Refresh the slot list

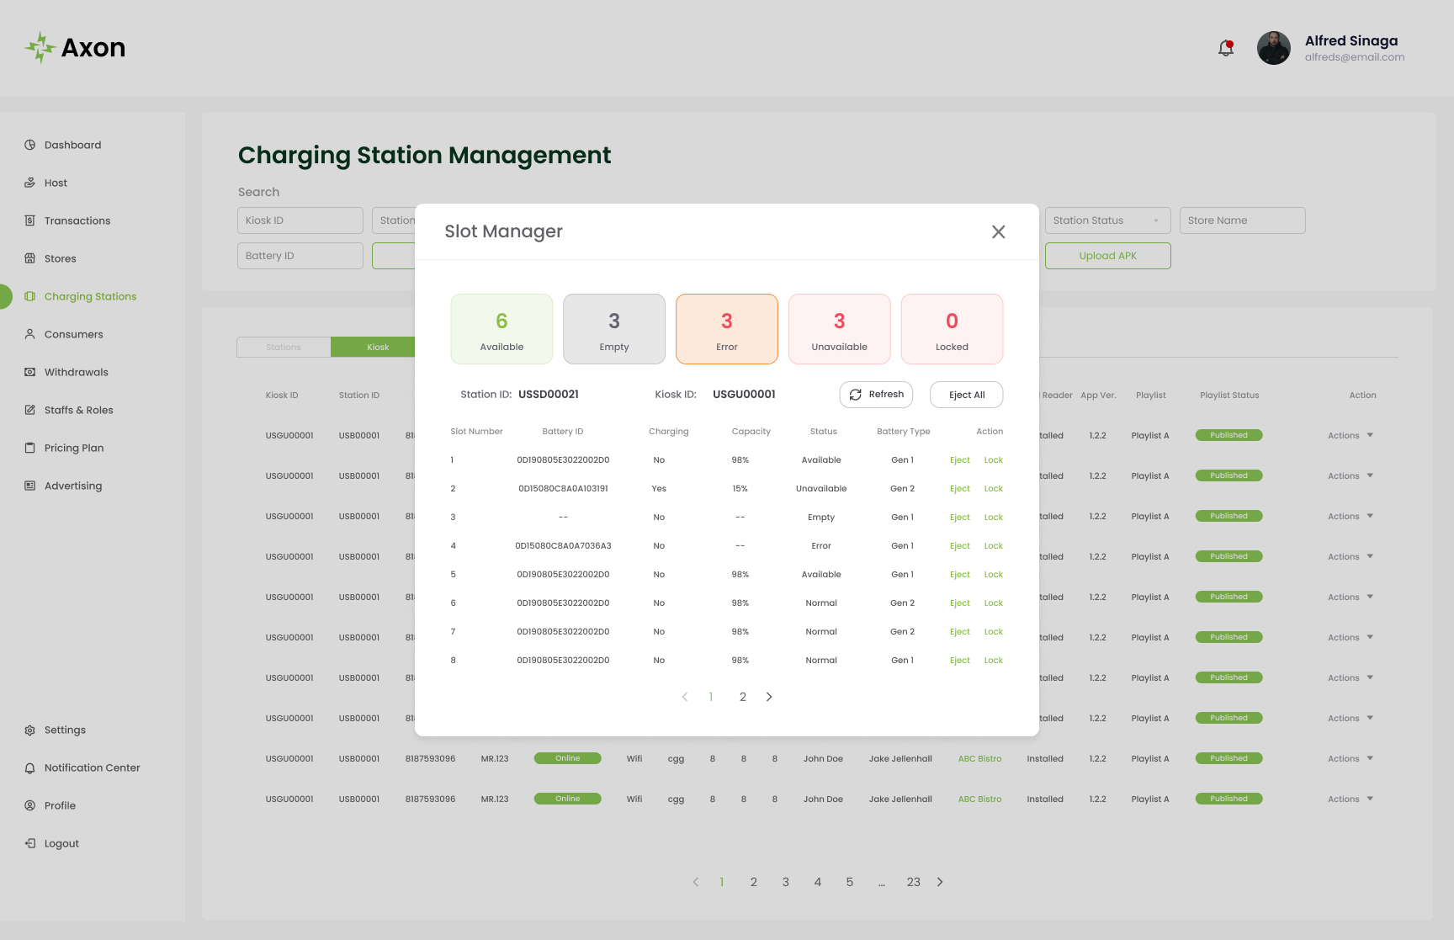tap(876, 394)
